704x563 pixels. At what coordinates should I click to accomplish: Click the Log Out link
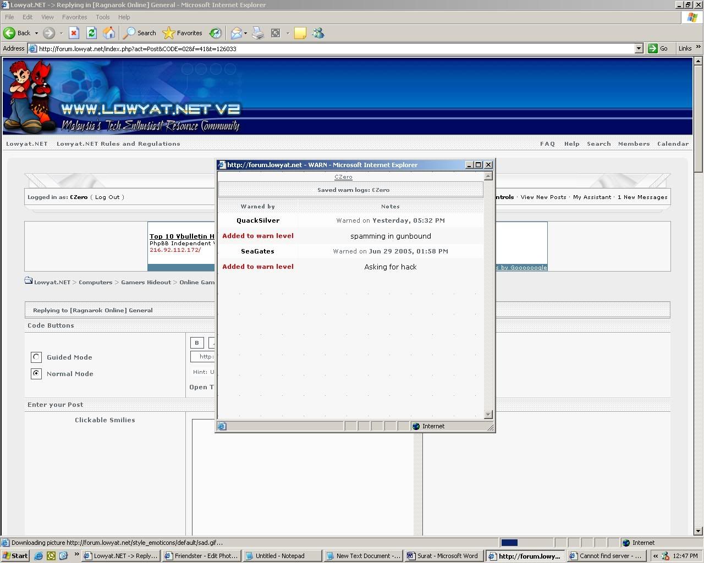click(107, 197)
